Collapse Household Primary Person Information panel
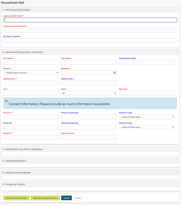The width and height of the screenshot is (181, 205). coord(3,52)
